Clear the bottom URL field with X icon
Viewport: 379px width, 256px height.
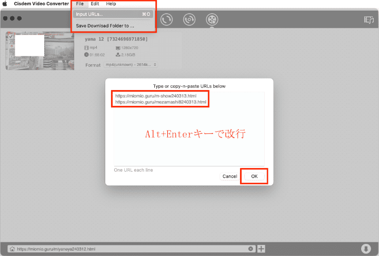(x=251, y=249)
